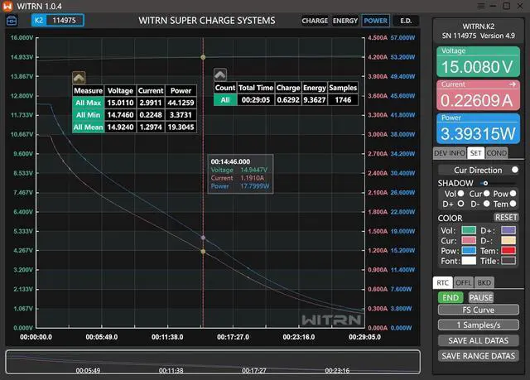Select the Vol shadow radio button
The image size is (530, 380).
[461, 193]
